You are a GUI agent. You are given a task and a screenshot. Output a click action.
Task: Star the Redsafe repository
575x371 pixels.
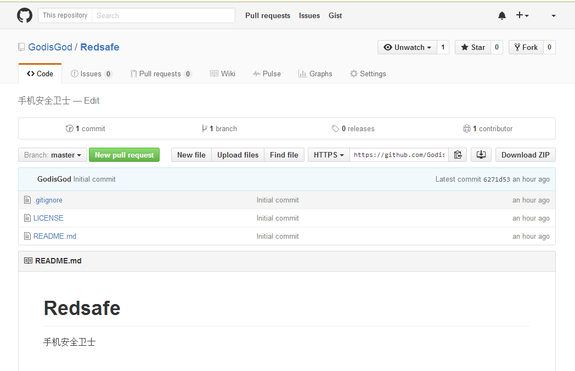[473, 47]
